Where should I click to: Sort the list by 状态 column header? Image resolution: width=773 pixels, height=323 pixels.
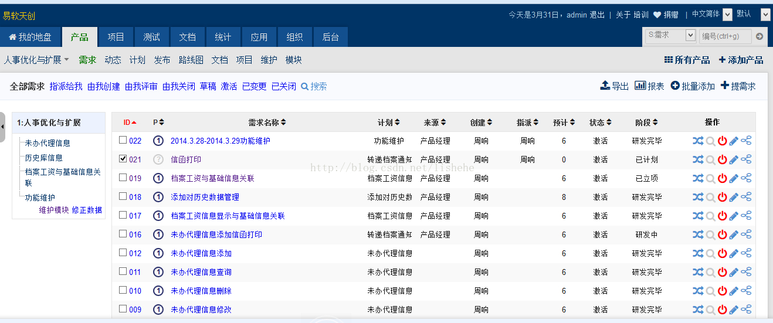[x=601, y=123]
